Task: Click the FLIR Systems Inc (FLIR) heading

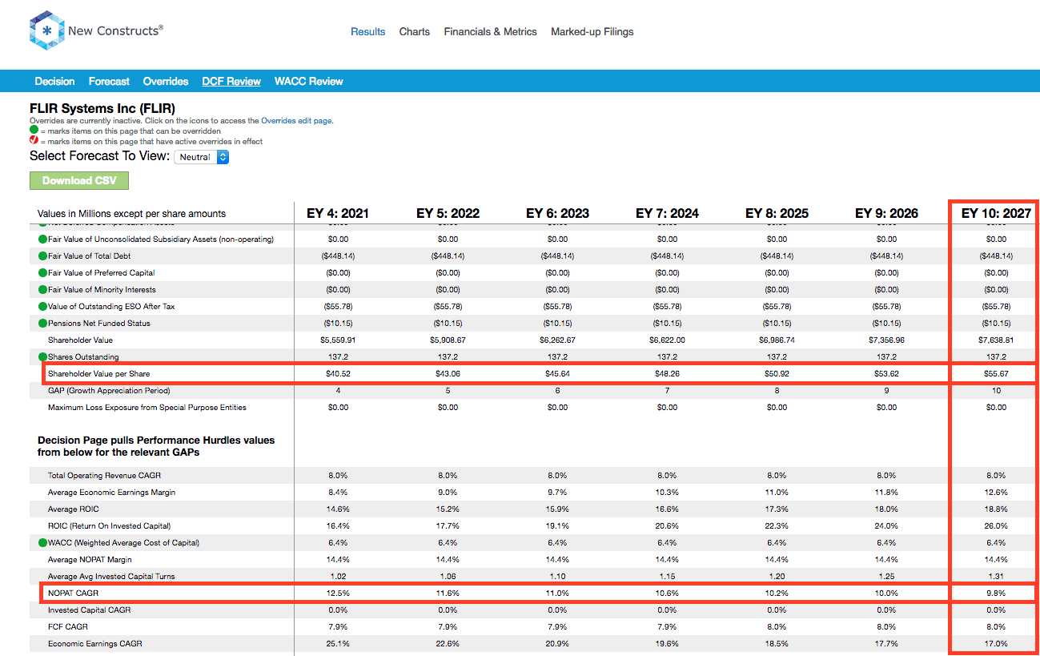Action: click(x=102, y=108)
